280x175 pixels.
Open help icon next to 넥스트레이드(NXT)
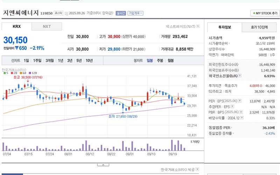(198, 26)
